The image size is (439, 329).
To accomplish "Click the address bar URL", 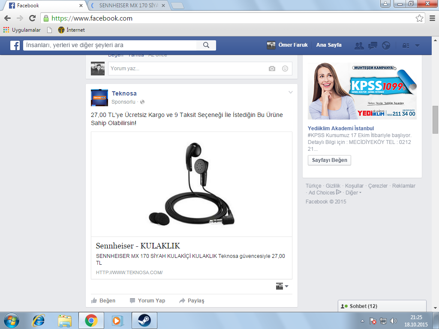I will click(x=92, y=18).
